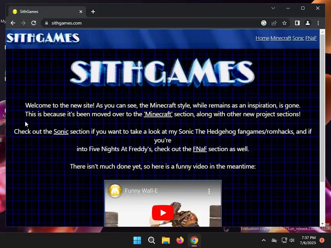Screen dimensions: 331x248
Task: Open the Minecraft nav link in header
Action: pyautogui.click(x=281, y=38)
